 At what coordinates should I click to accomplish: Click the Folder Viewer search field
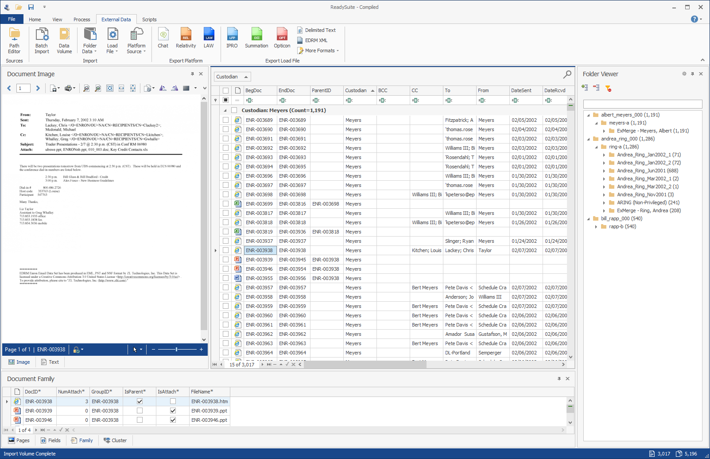click(x=643, y=104)
